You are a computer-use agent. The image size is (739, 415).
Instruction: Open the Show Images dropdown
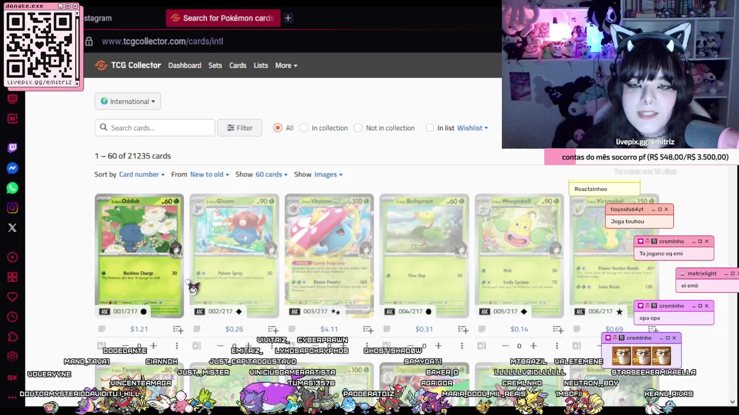tap(328, 174)
